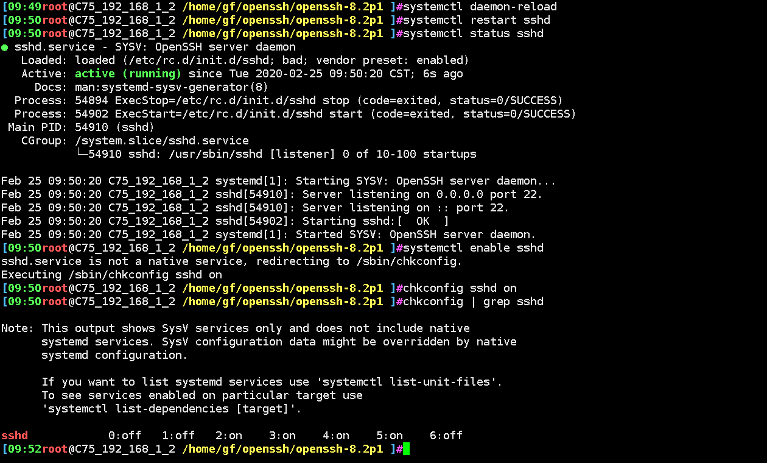Click log line "Starting sshd:[ OK ]"
The image size is (767, 463).
(x=225, y=221)
